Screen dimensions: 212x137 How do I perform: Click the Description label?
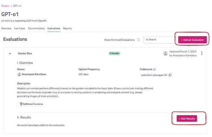24,83
